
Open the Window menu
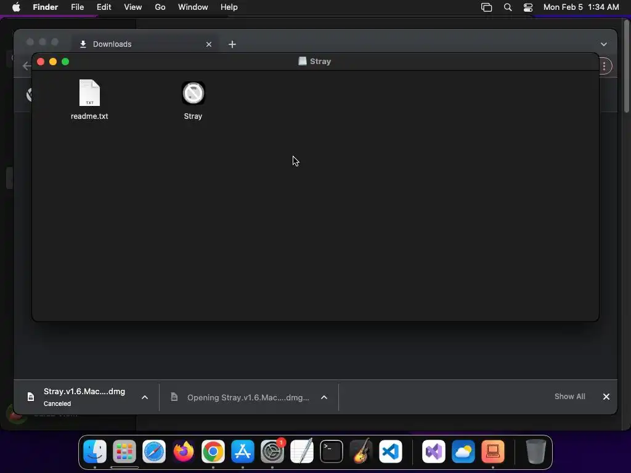[193, 7]
